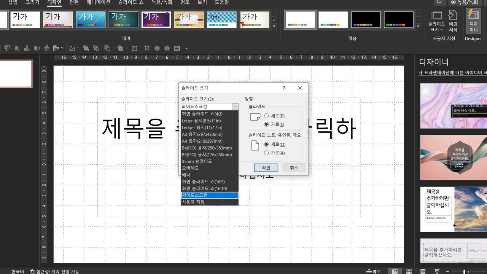Expand the Merge Shapes dropdown arrow
487x274 pixels.
126,48
